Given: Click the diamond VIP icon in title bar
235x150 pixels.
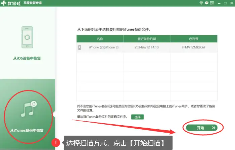Looking at the screenshot, I should click(201, 3).
